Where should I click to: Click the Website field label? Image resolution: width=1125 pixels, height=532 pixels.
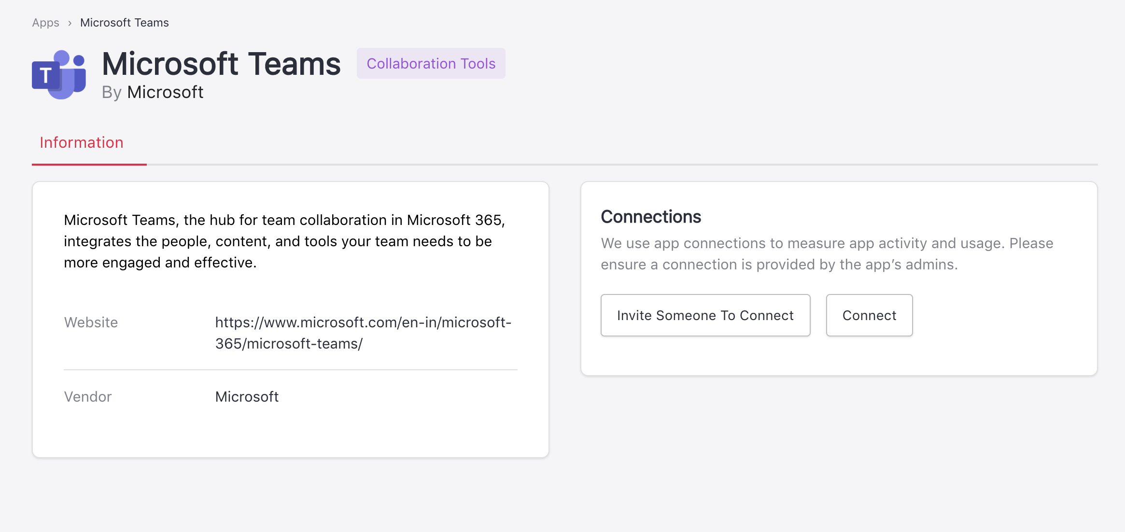[x=91, y=322]
